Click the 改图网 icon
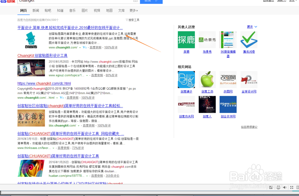The height and width of the screenshot is (196, 299). pyautogui.click(x=228, y=80)
